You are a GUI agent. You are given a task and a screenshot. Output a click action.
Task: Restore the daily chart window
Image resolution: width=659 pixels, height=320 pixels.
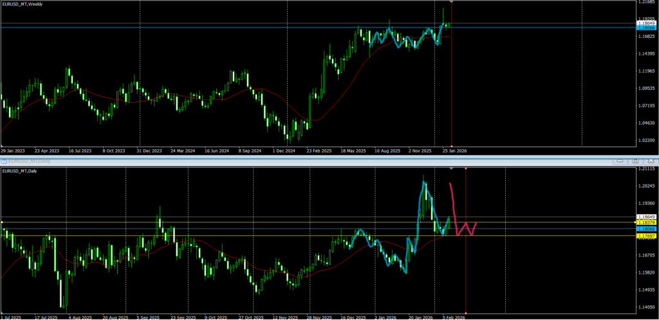(x=634, y=160)
